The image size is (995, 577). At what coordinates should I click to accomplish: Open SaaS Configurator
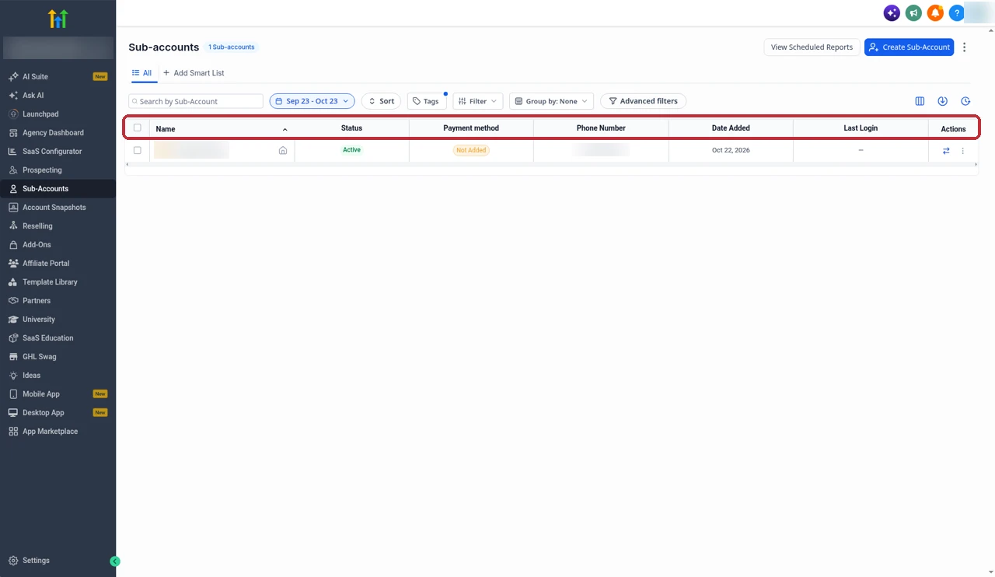tap(52, 152)
